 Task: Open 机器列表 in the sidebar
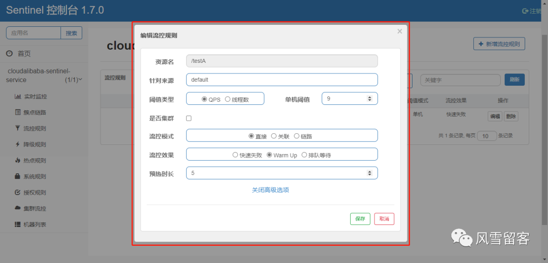click(x=35, y=225)
